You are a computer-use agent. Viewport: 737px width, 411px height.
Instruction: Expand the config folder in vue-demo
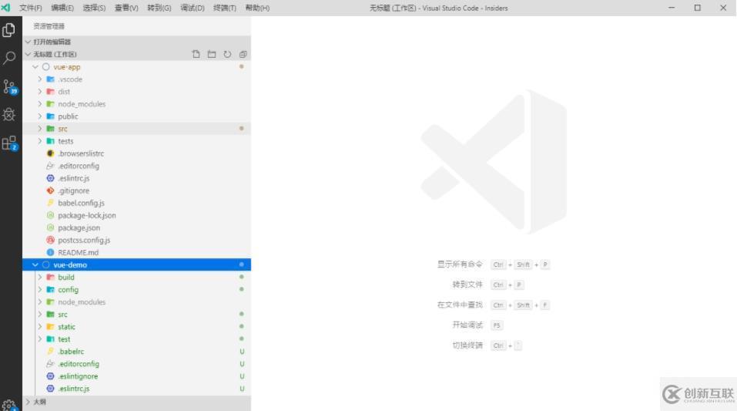tap(40, 289)
